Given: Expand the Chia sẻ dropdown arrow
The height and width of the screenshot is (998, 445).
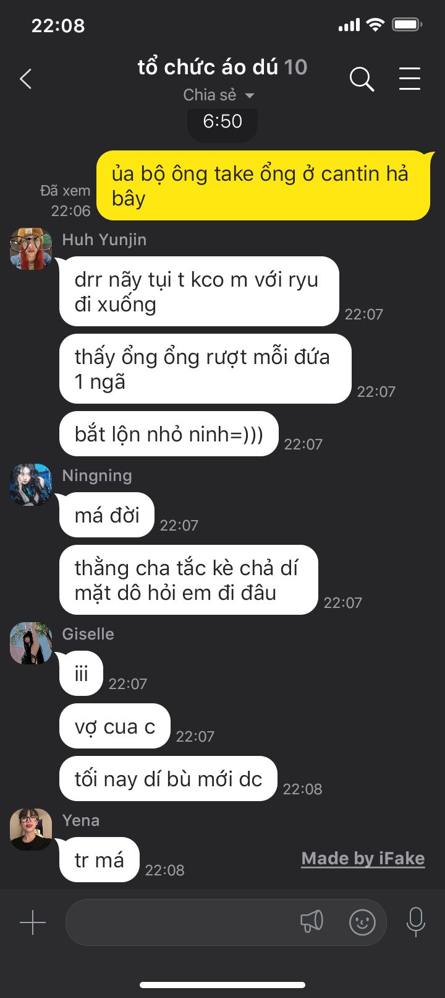Looking at the screenshot, I should point(250,95).
